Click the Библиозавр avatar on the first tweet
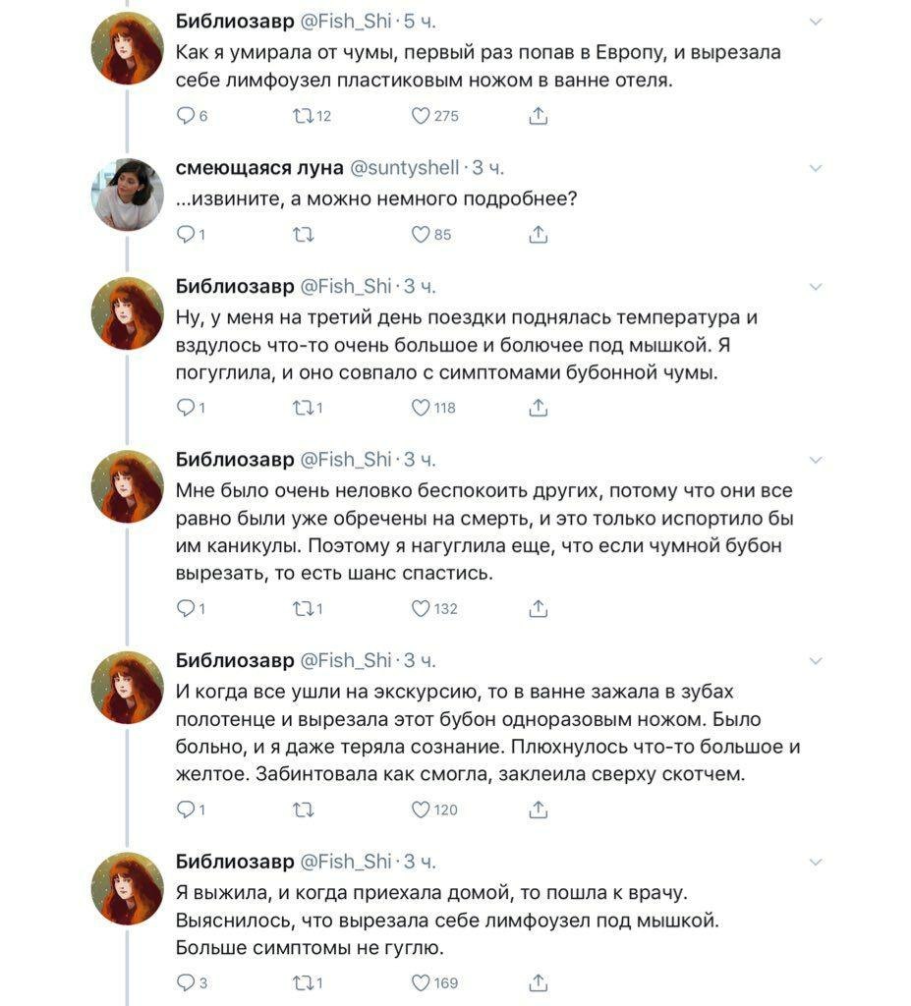 [x=127, y=47]
